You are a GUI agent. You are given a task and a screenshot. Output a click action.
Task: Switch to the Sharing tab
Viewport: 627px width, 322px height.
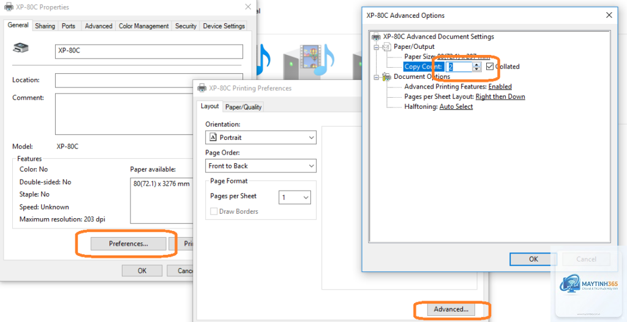click(45, 26)
